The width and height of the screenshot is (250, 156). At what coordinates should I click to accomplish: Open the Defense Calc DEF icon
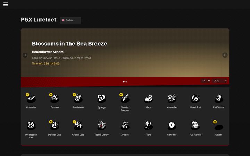point(55,125)
